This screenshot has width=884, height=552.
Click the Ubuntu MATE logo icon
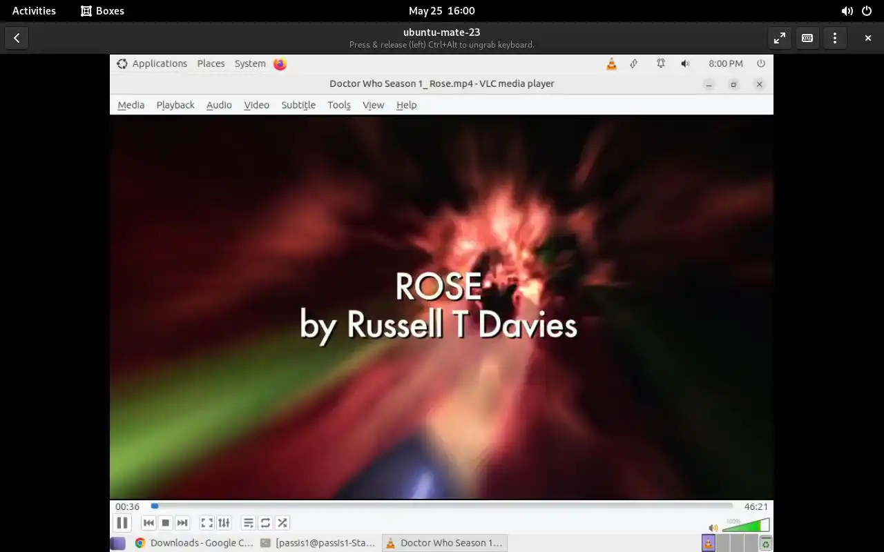click(122, 63)
